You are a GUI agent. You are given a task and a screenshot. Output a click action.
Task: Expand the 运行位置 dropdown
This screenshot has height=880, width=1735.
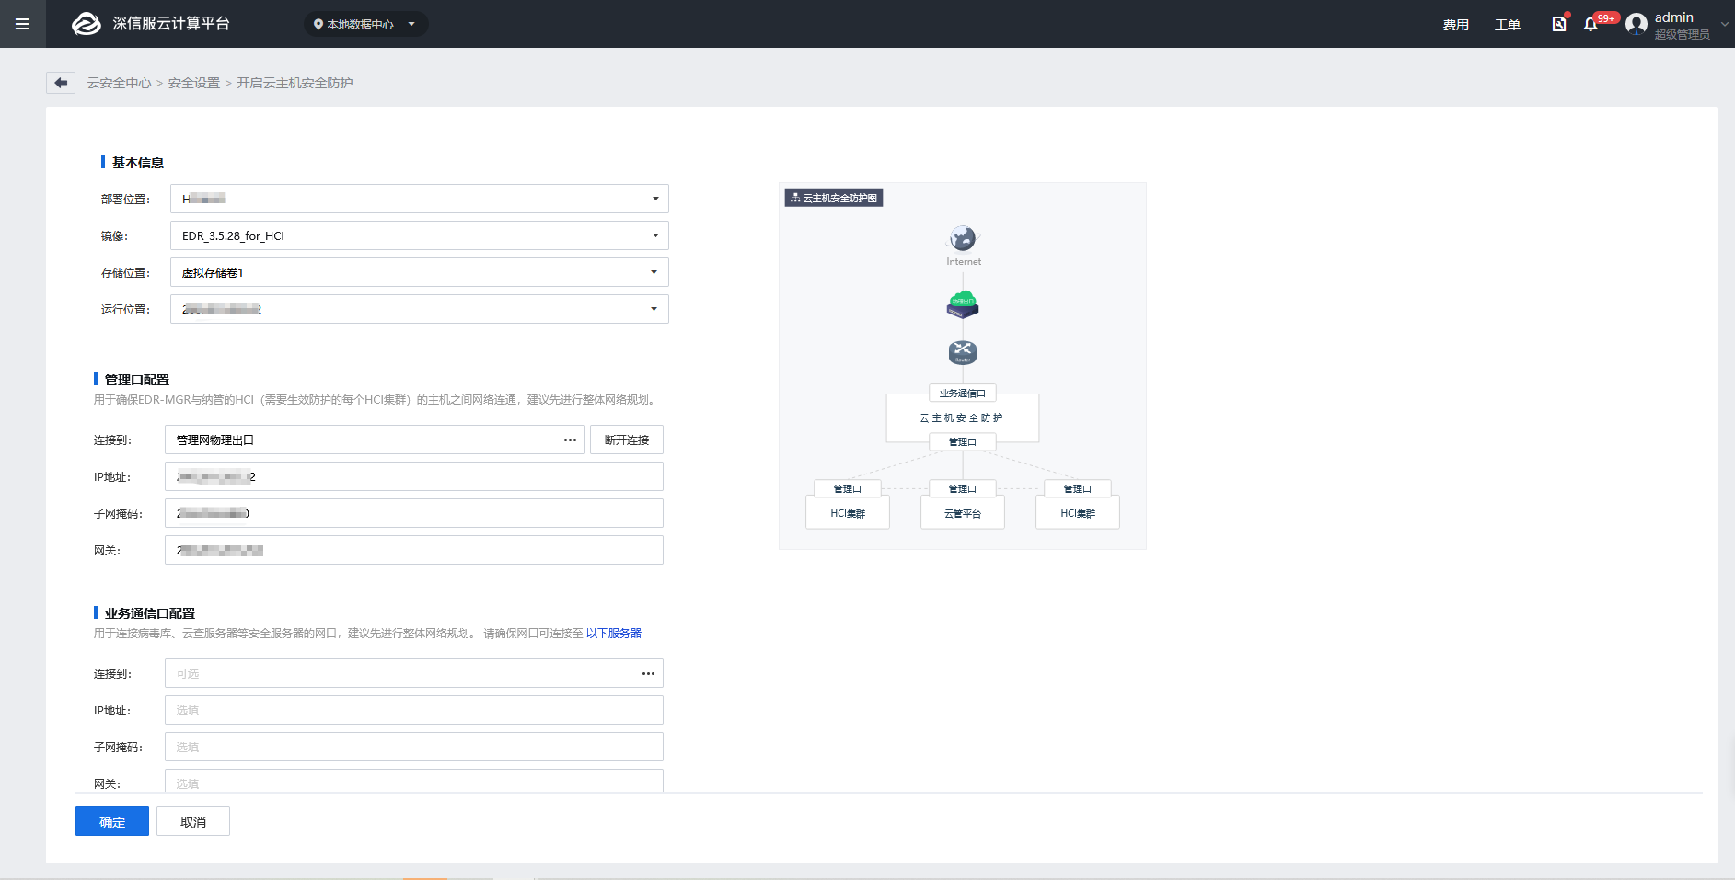654,309
